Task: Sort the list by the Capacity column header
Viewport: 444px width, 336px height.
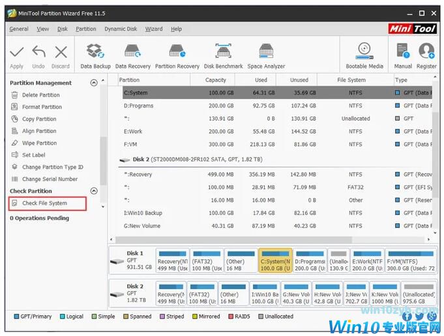Action: (x=216, y=80)
